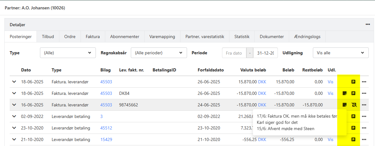375x146 pixels.
Task: Expand the 02-09-2022 Leverandør betaling row
Action: click(x=14, y=116)
